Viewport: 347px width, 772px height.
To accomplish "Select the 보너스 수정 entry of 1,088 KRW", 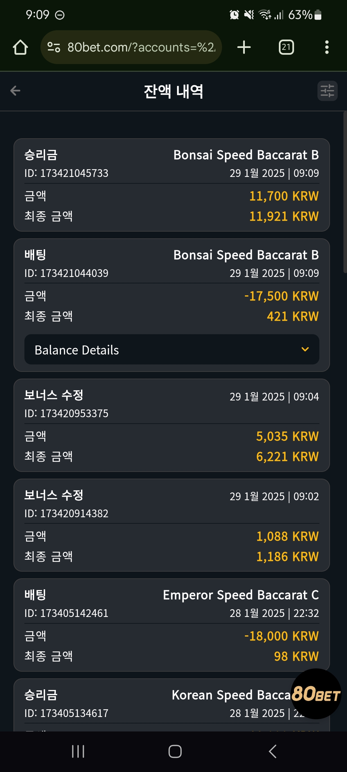I will [x=172, y=525].
